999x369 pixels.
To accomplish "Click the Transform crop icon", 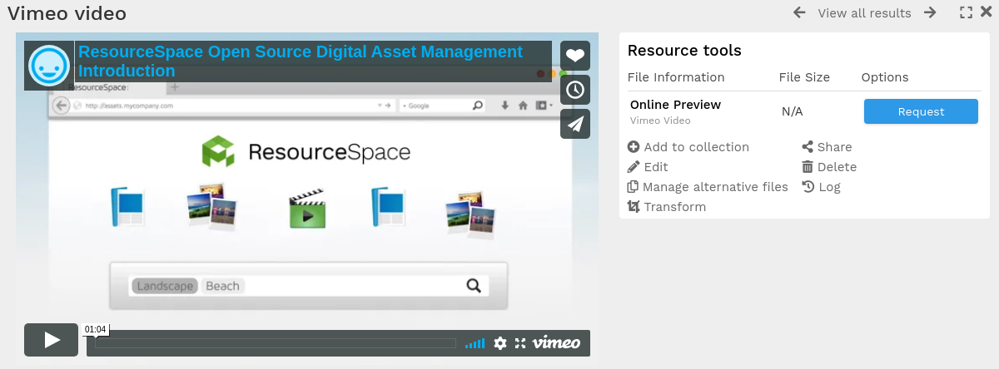I will point(634,207).
